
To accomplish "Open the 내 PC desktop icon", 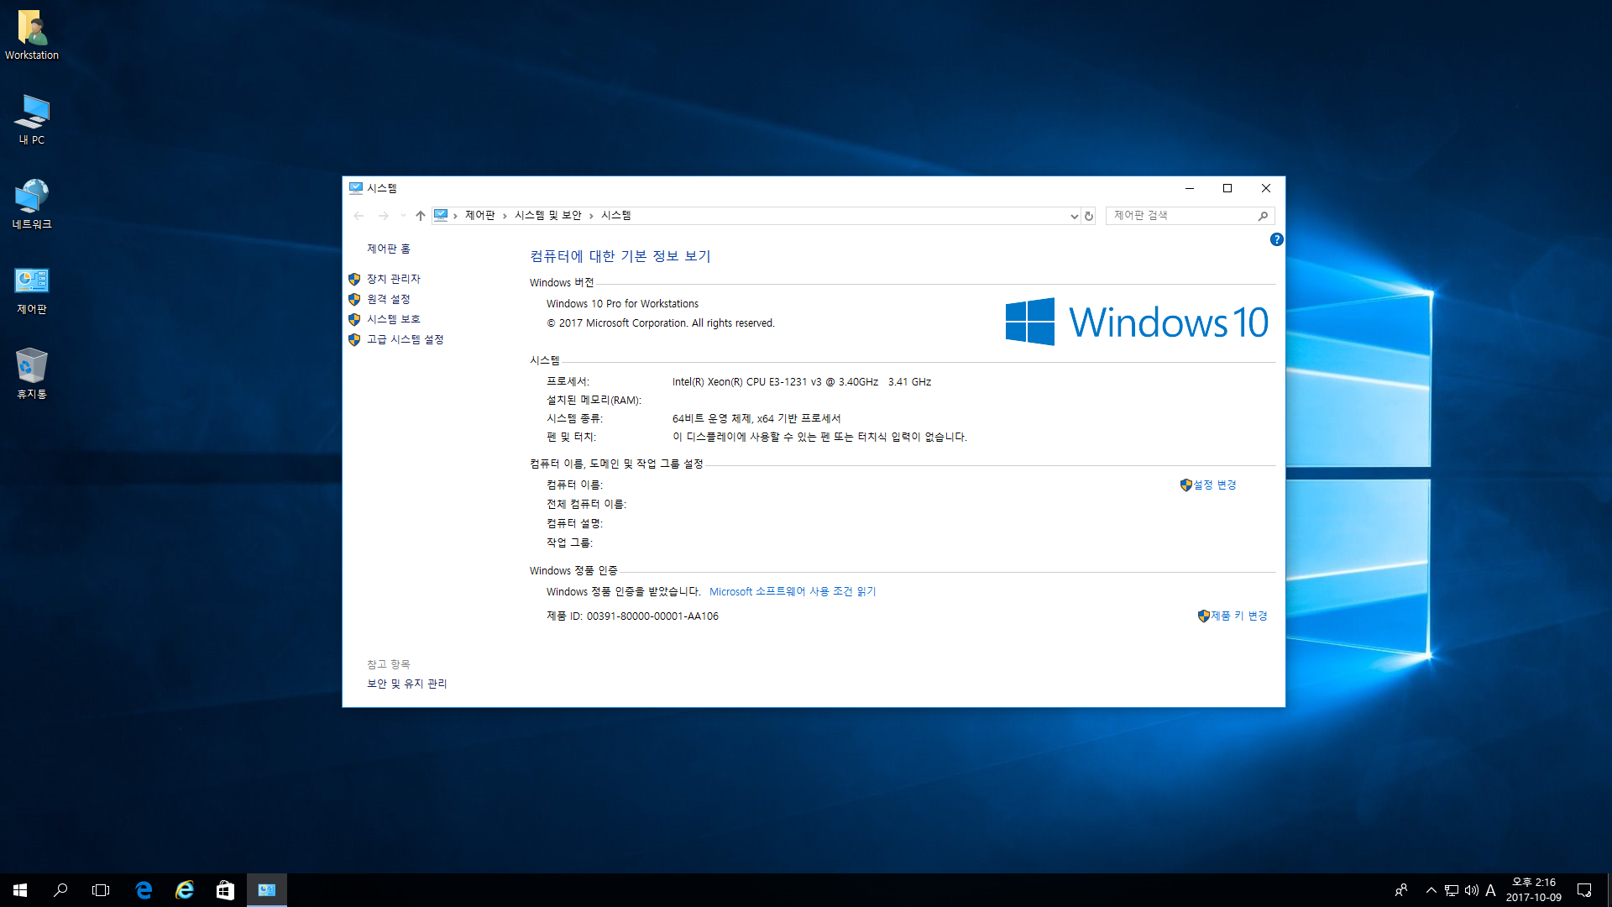I will [x=32, y=119].
